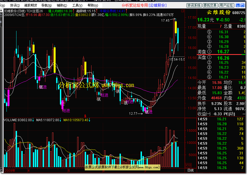Image resolution: width=248 pixels, height=175 pixels.
Task: Click the red split-window icon in chart corner
Action: [x=183, y=11]
